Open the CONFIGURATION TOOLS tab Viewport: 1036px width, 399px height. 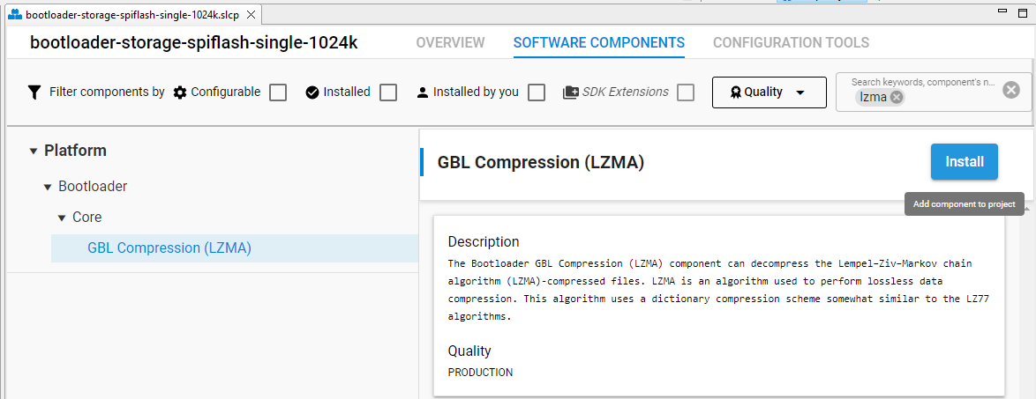[791, 43]
